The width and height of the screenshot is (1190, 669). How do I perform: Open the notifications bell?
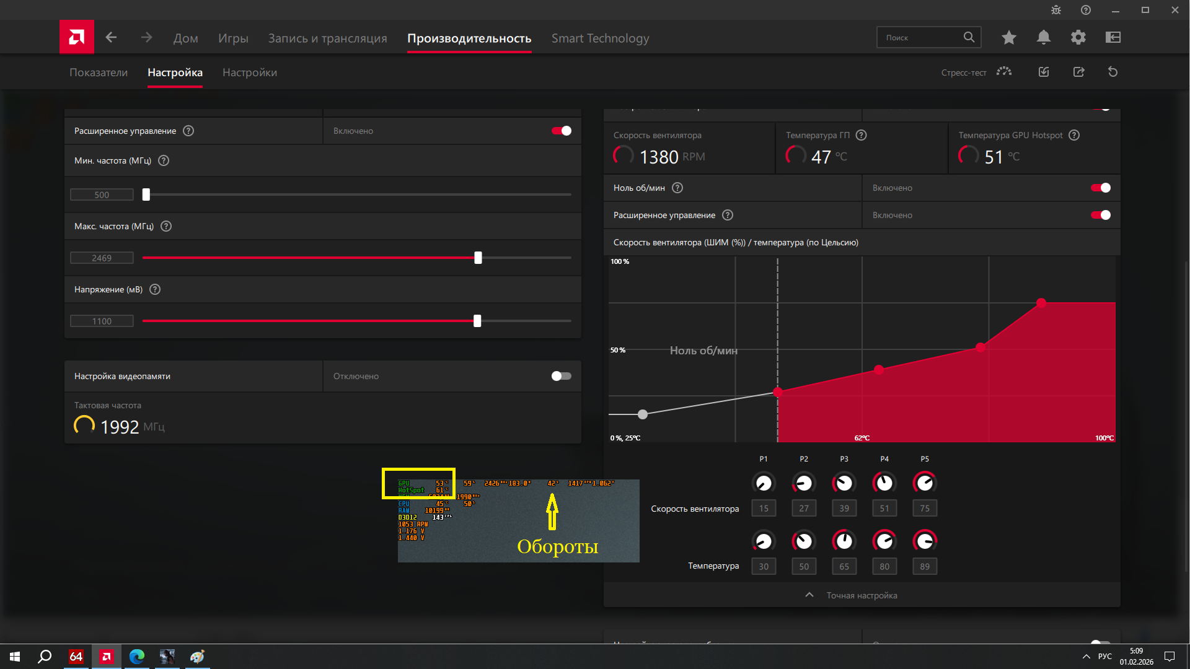pos(1044,38)
